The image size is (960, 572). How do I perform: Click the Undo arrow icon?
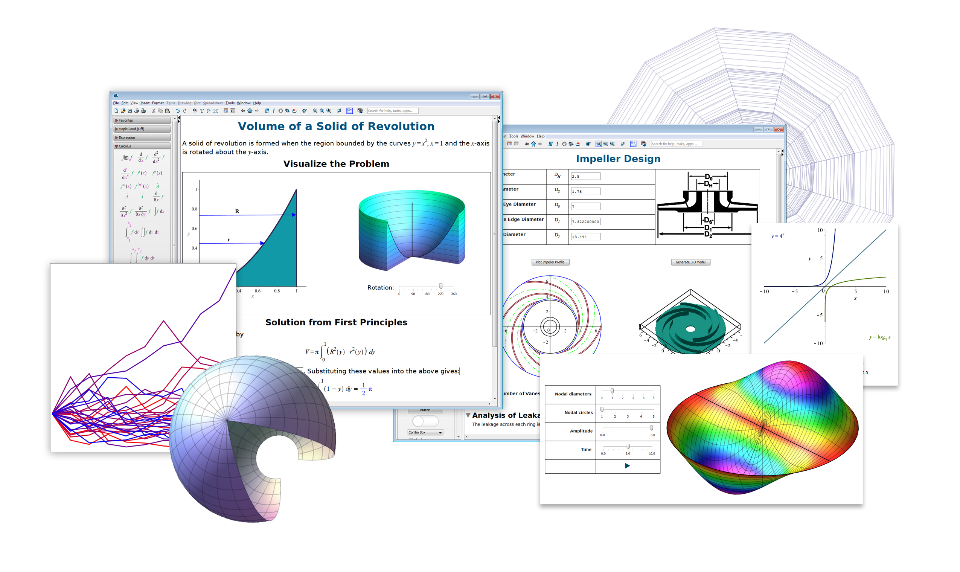[178, 111]
